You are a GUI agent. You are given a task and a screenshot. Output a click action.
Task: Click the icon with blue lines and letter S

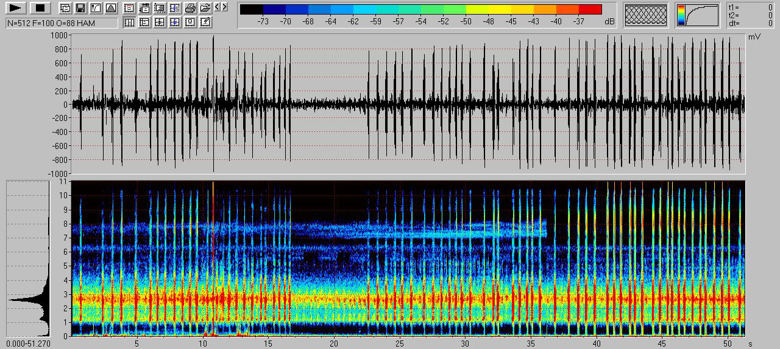[175, 9]
